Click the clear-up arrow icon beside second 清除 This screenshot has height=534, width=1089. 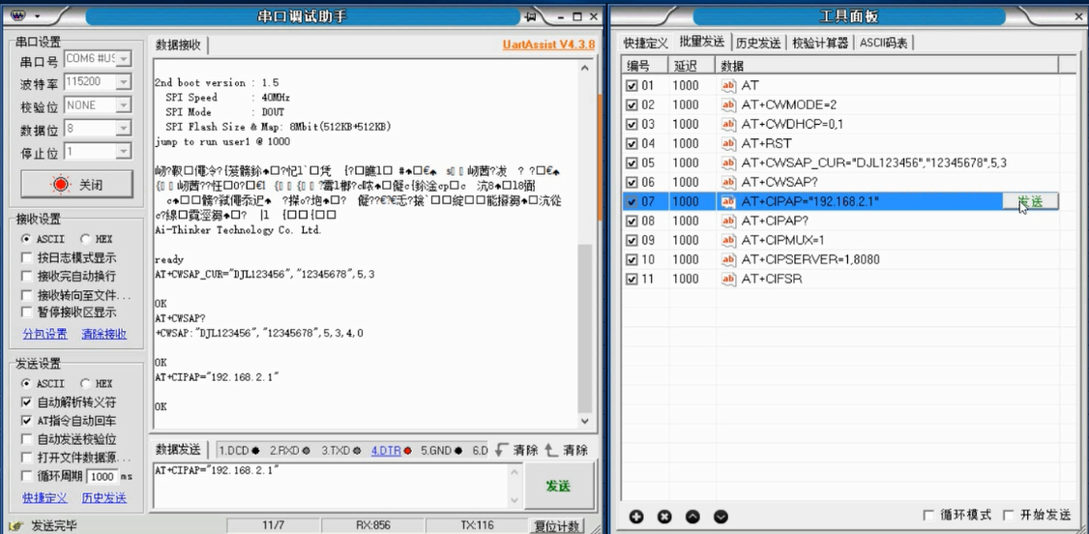(x=551, y=450)
